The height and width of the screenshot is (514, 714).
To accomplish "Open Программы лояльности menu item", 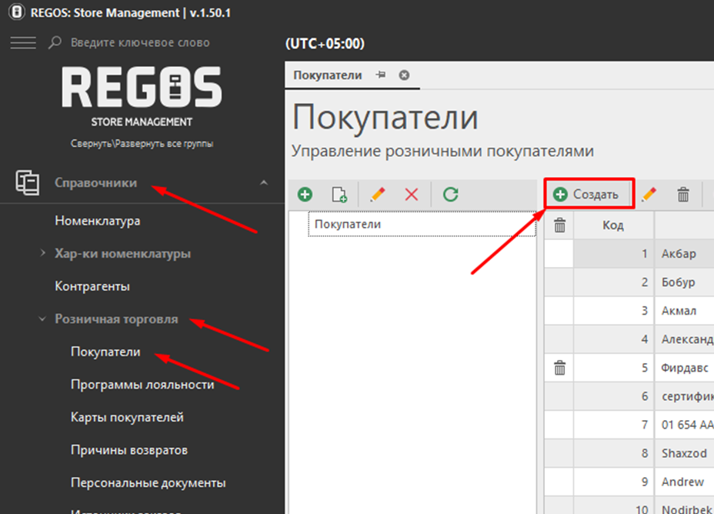I will click(x=142, y=384).
